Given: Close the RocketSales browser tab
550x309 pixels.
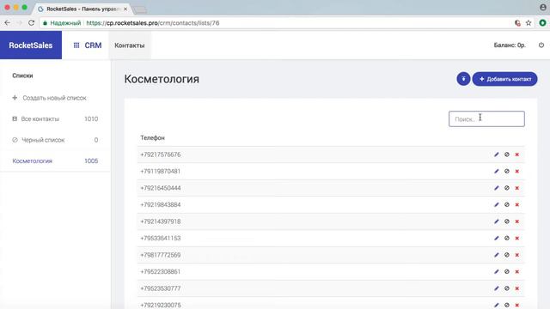Looking at the screenshot, I should tap(125, 9).
